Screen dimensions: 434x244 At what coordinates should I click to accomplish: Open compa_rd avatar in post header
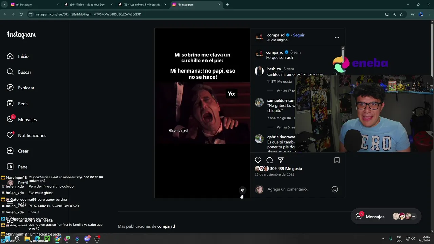point(259,37)
